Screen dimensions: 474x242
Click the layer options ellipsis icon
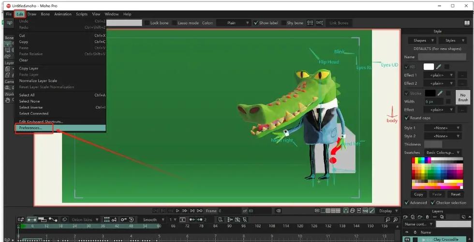coord(435,217)
